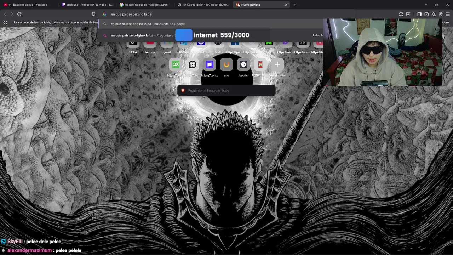Viewport: 453px width, 255px height.
Task: Open the green PX shortcut tile
Action: coord(176,67)
